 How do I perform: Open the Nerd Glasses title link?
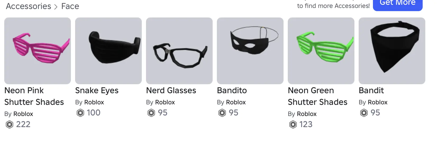click(171, 91)
